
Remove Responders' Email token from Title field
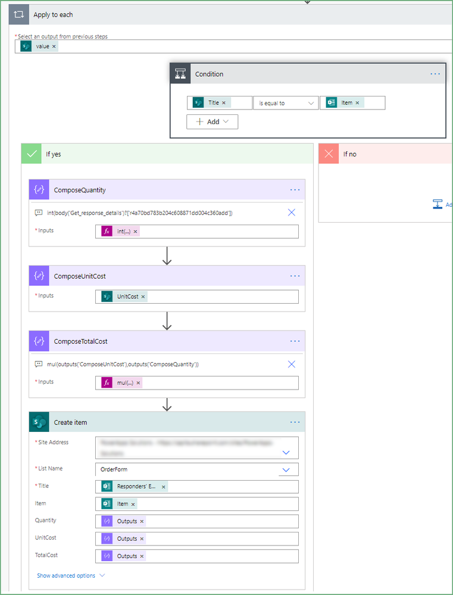point(164,487)
